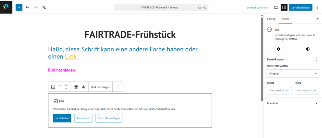Click the sidebar block description text
Viewport: 322px width, 138px height.
[295, 37]
